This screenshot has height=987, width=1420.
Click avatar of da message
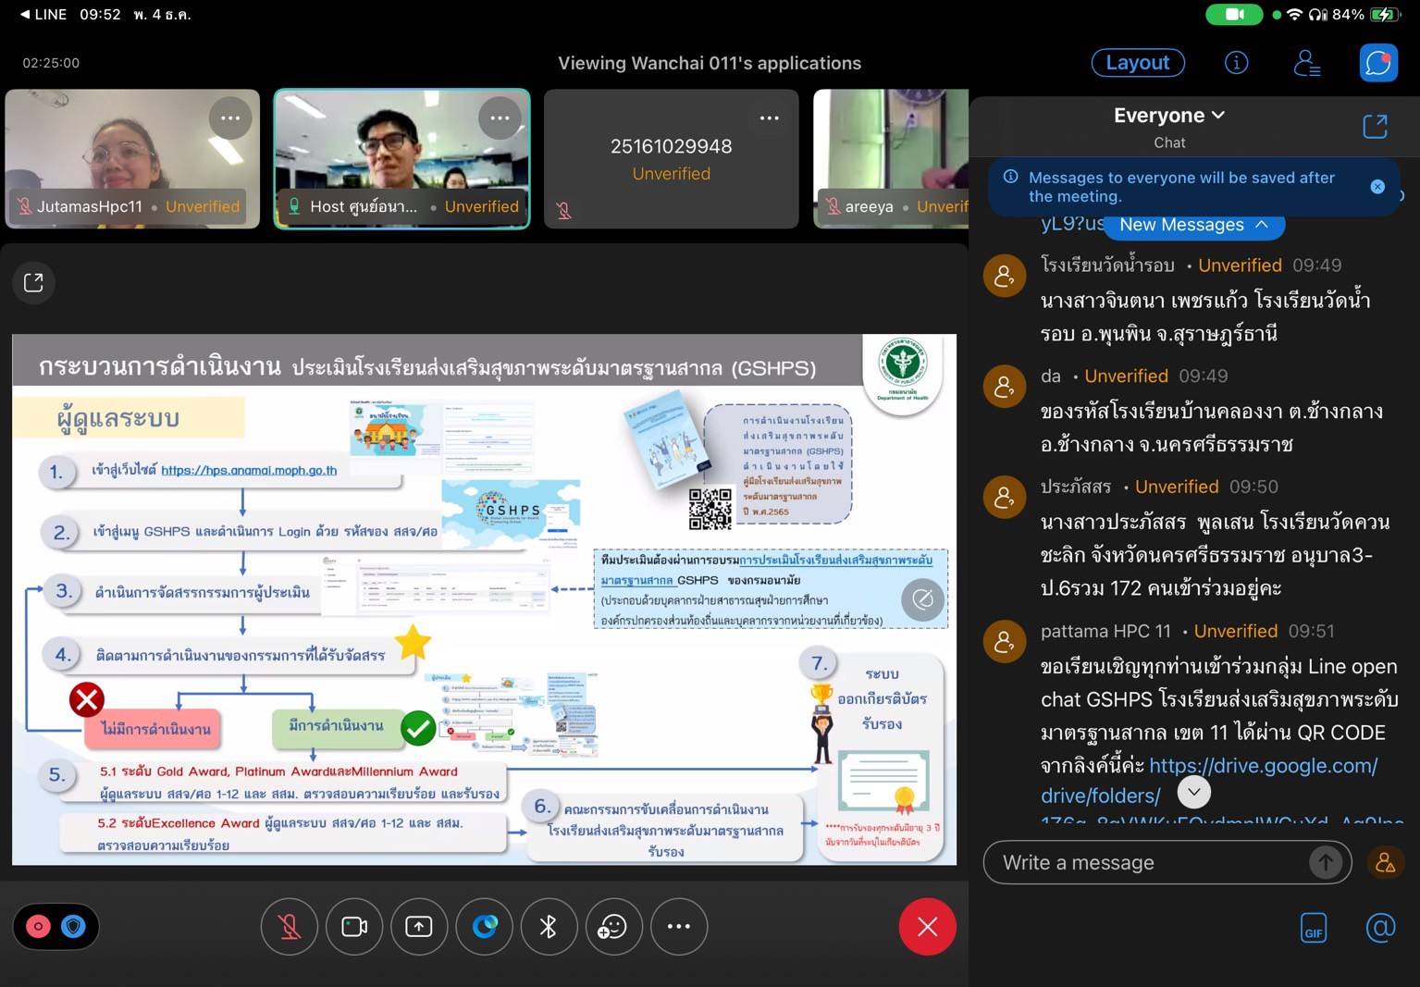[1005, 387]
